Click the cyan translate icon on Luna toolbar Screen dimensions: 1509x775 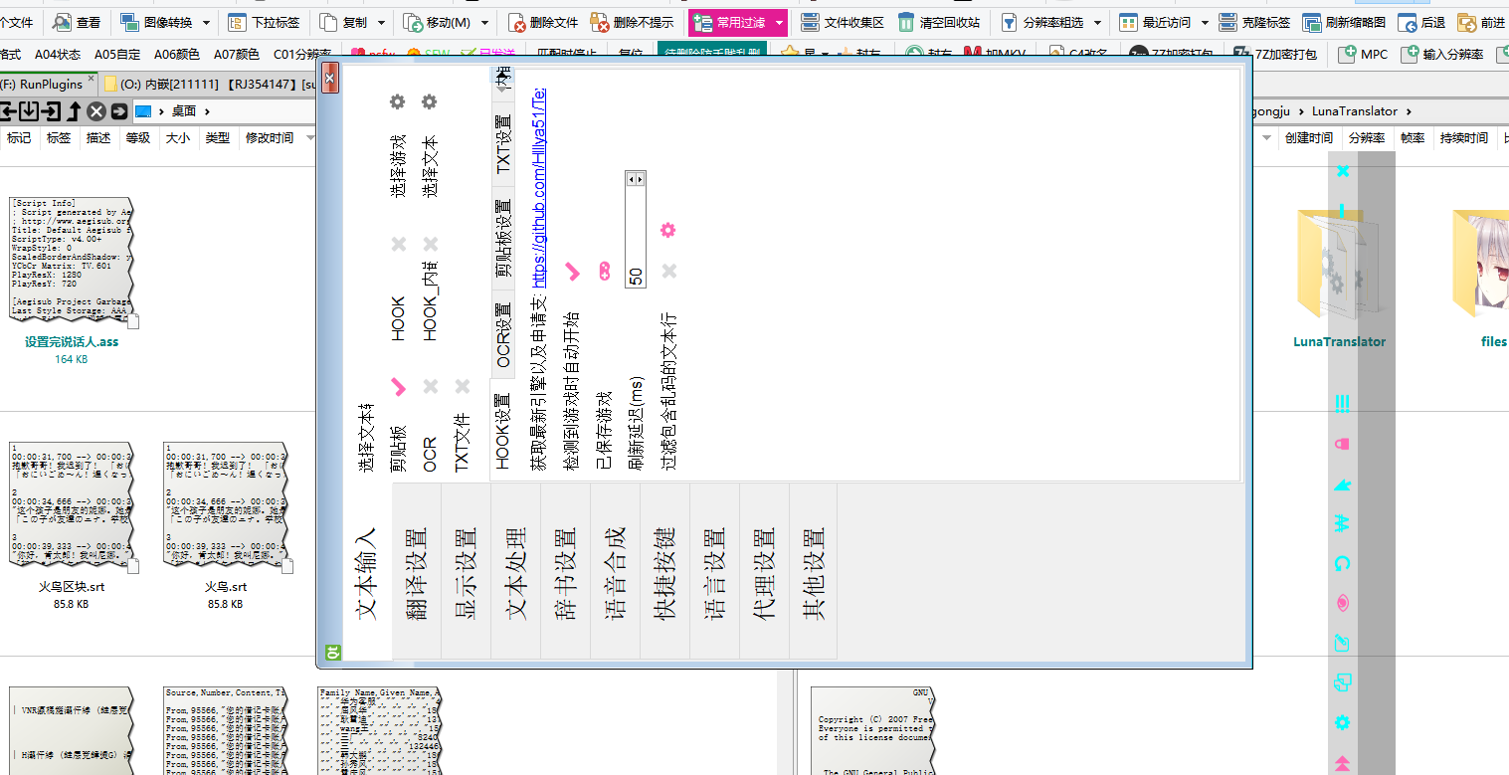pyautogui.click(x=1342, y=523)
